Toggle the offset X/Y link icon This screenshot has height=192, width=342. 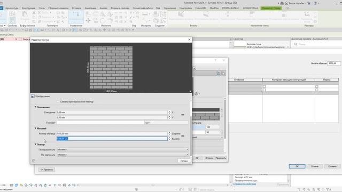(183, 115)
